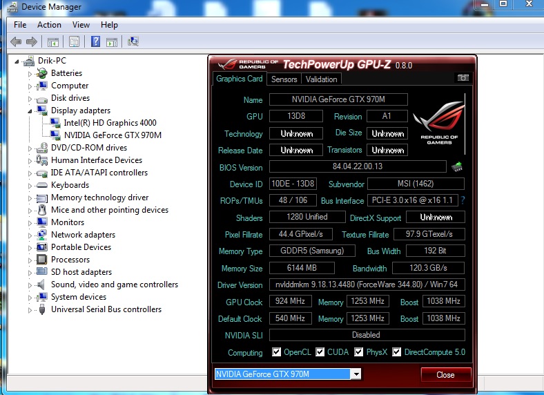The width and height of the screenshot is (544, 395).
Task: Click the Shaders 1280 Unified value
Action: pos(307,217)
